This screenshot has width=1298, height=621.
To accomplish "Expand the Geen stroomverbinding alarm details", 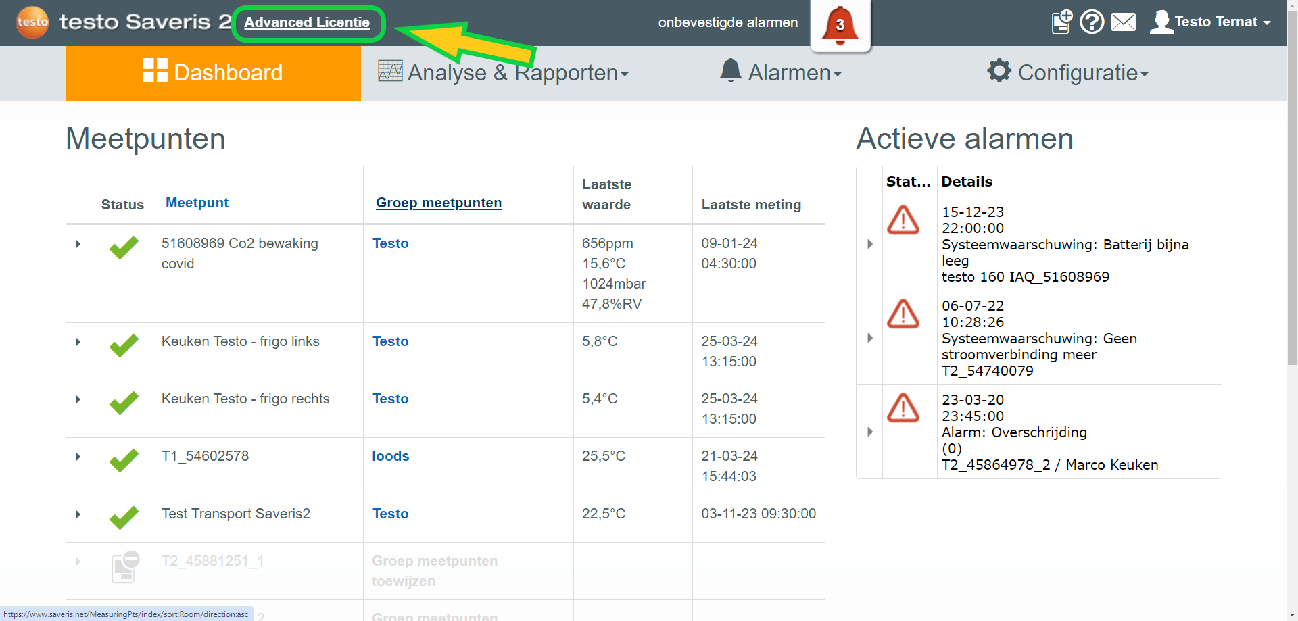I will (870, 338).
